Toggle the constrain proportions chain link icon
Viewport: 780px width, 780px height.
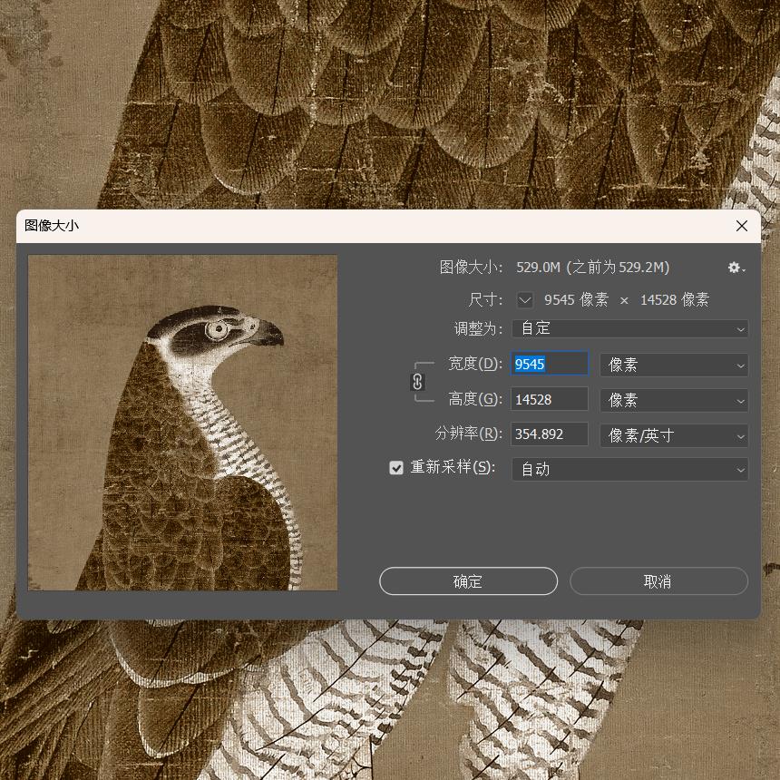(x=417, y=382)
